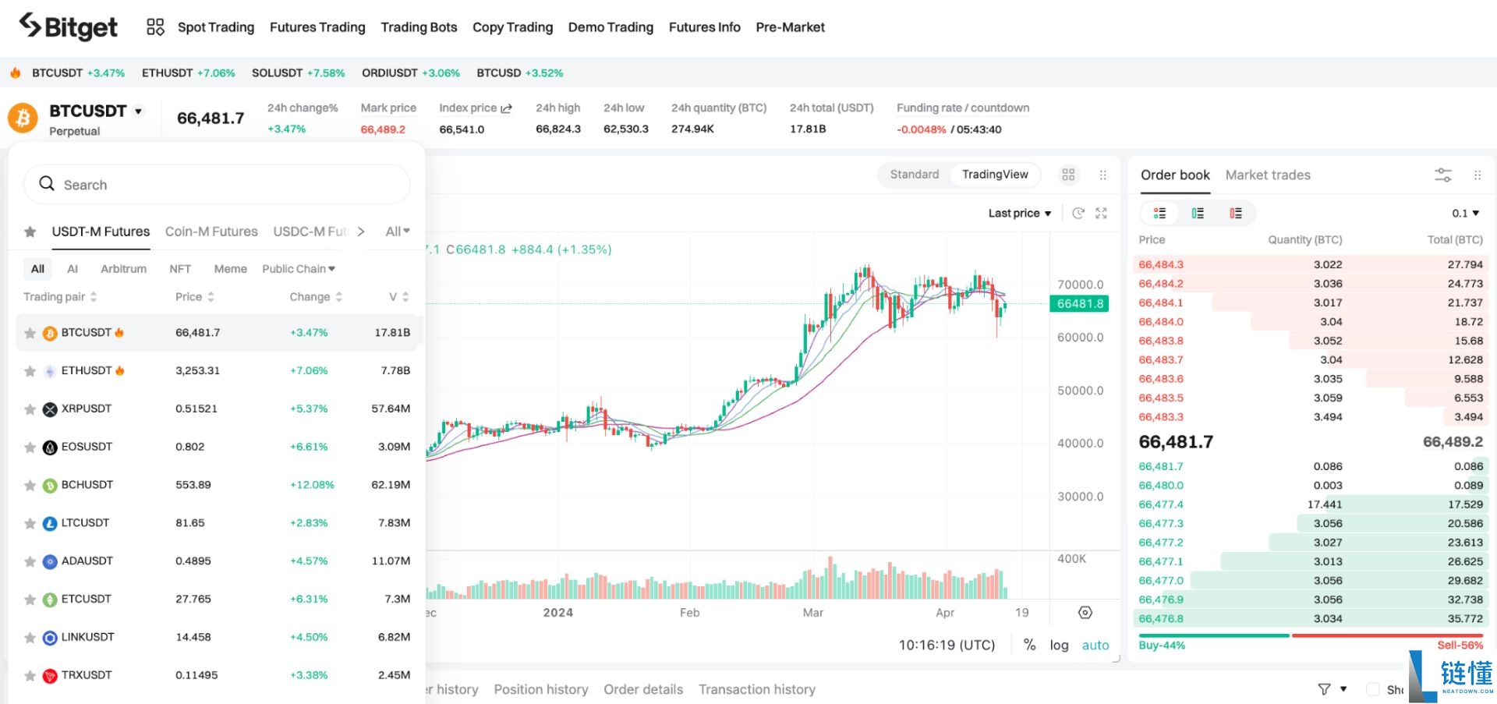Open the All markets dropdown
The width and height of the screenshot is (1497, 704).
(398, 232)
